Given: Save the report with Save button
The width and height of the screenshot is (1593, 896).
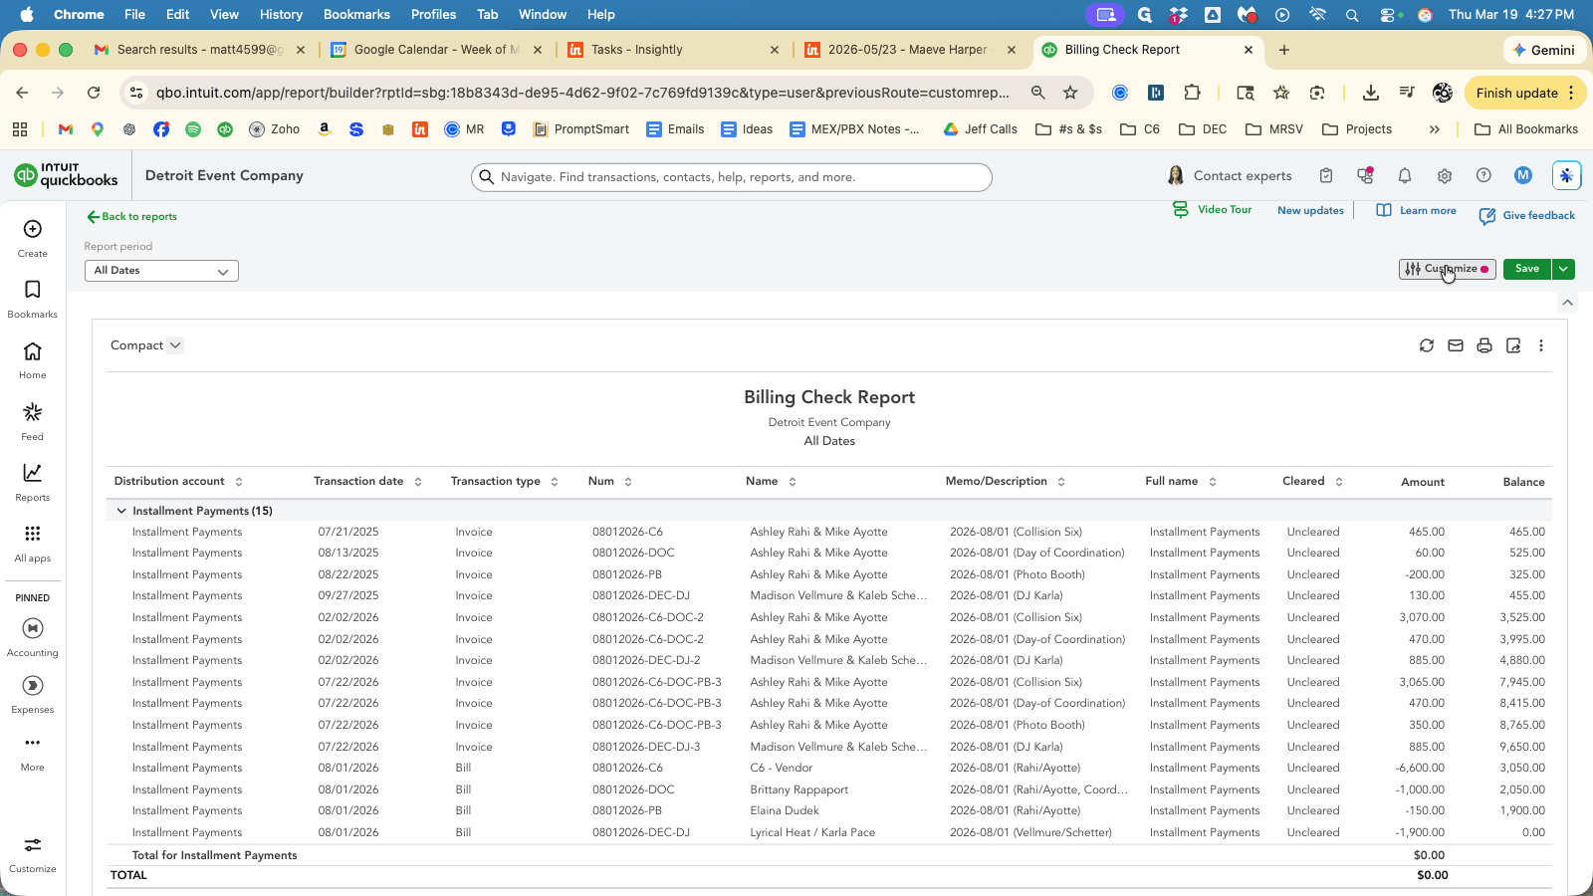Looking at the screenshot, I should pos(1527,269).
